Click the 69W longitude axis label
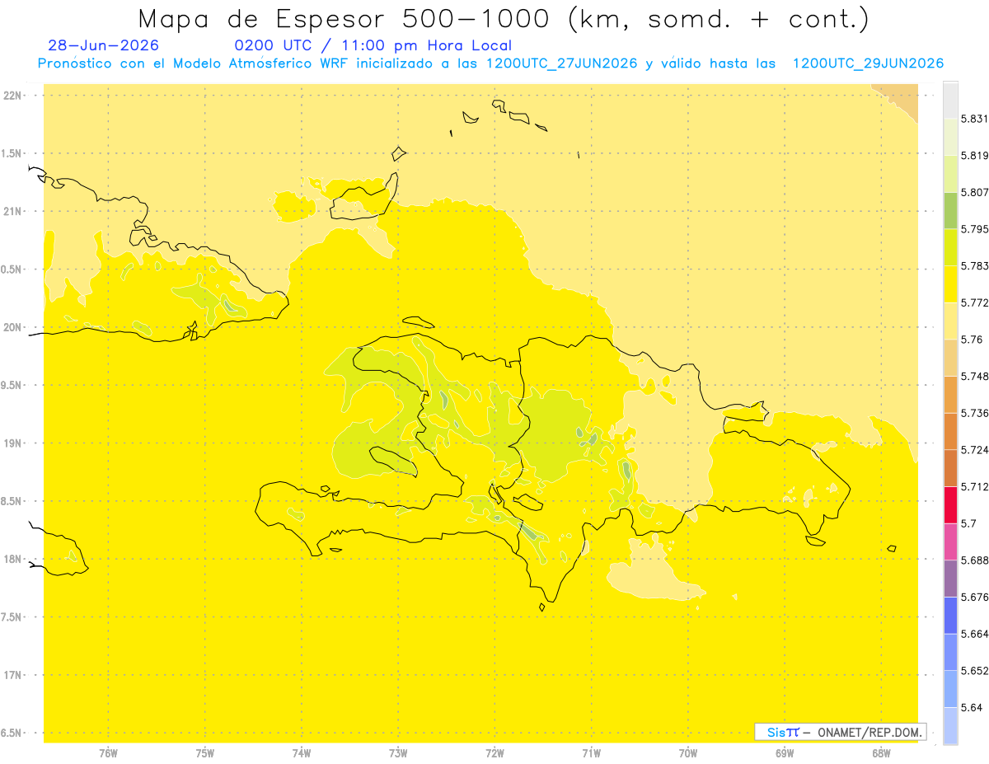The width and height of the screenshot is (989, 764). [785, 752]
